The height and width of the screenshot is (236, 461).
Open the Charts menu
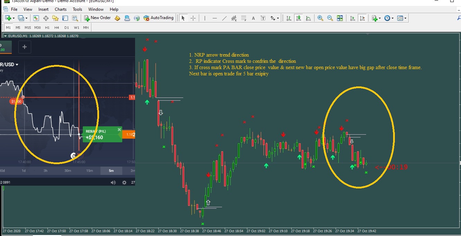coord(61,9)
